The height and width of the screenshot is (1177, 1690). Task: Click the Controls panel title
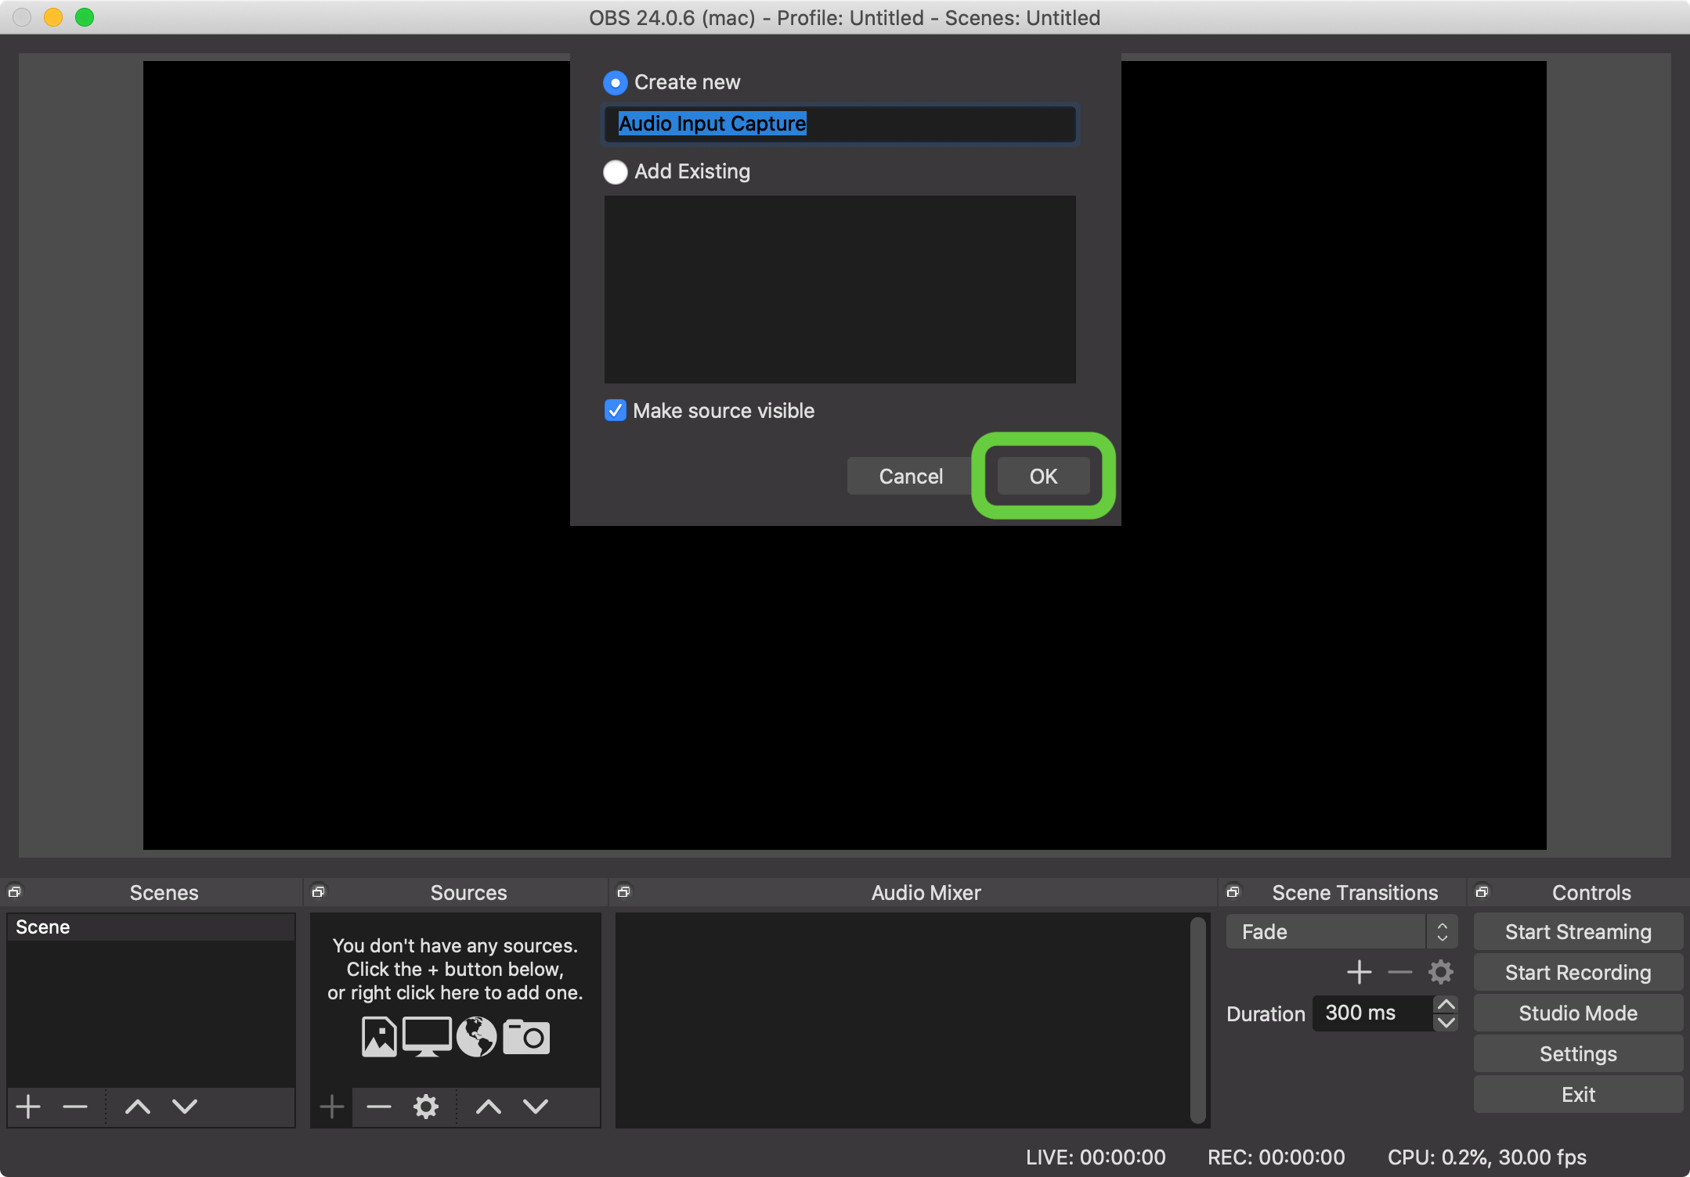click(x=1591, y=892)
